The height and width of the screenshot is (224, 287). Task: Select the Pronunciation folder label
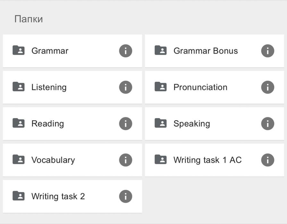point(200,87)
